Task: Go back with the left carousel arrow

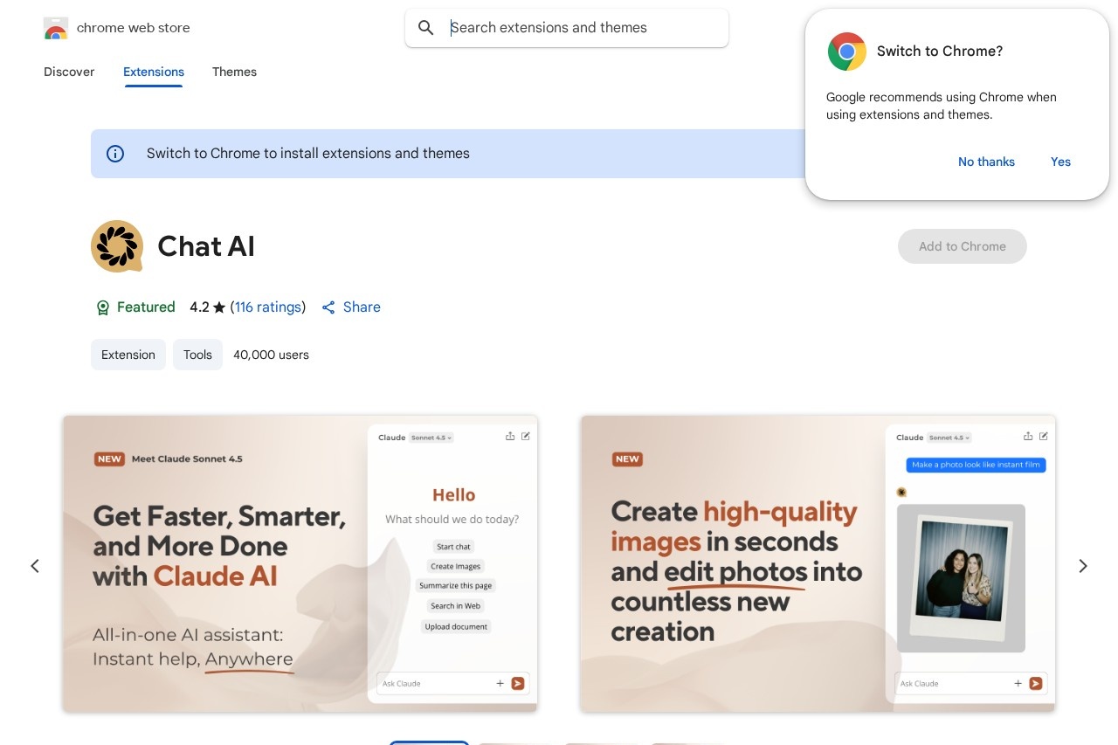Action: (35, 566)
